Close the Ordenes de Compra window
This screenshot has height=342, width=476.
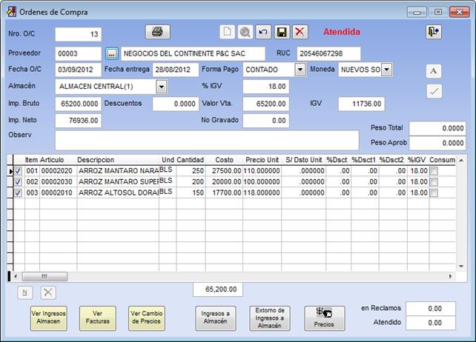click(459, 12)
